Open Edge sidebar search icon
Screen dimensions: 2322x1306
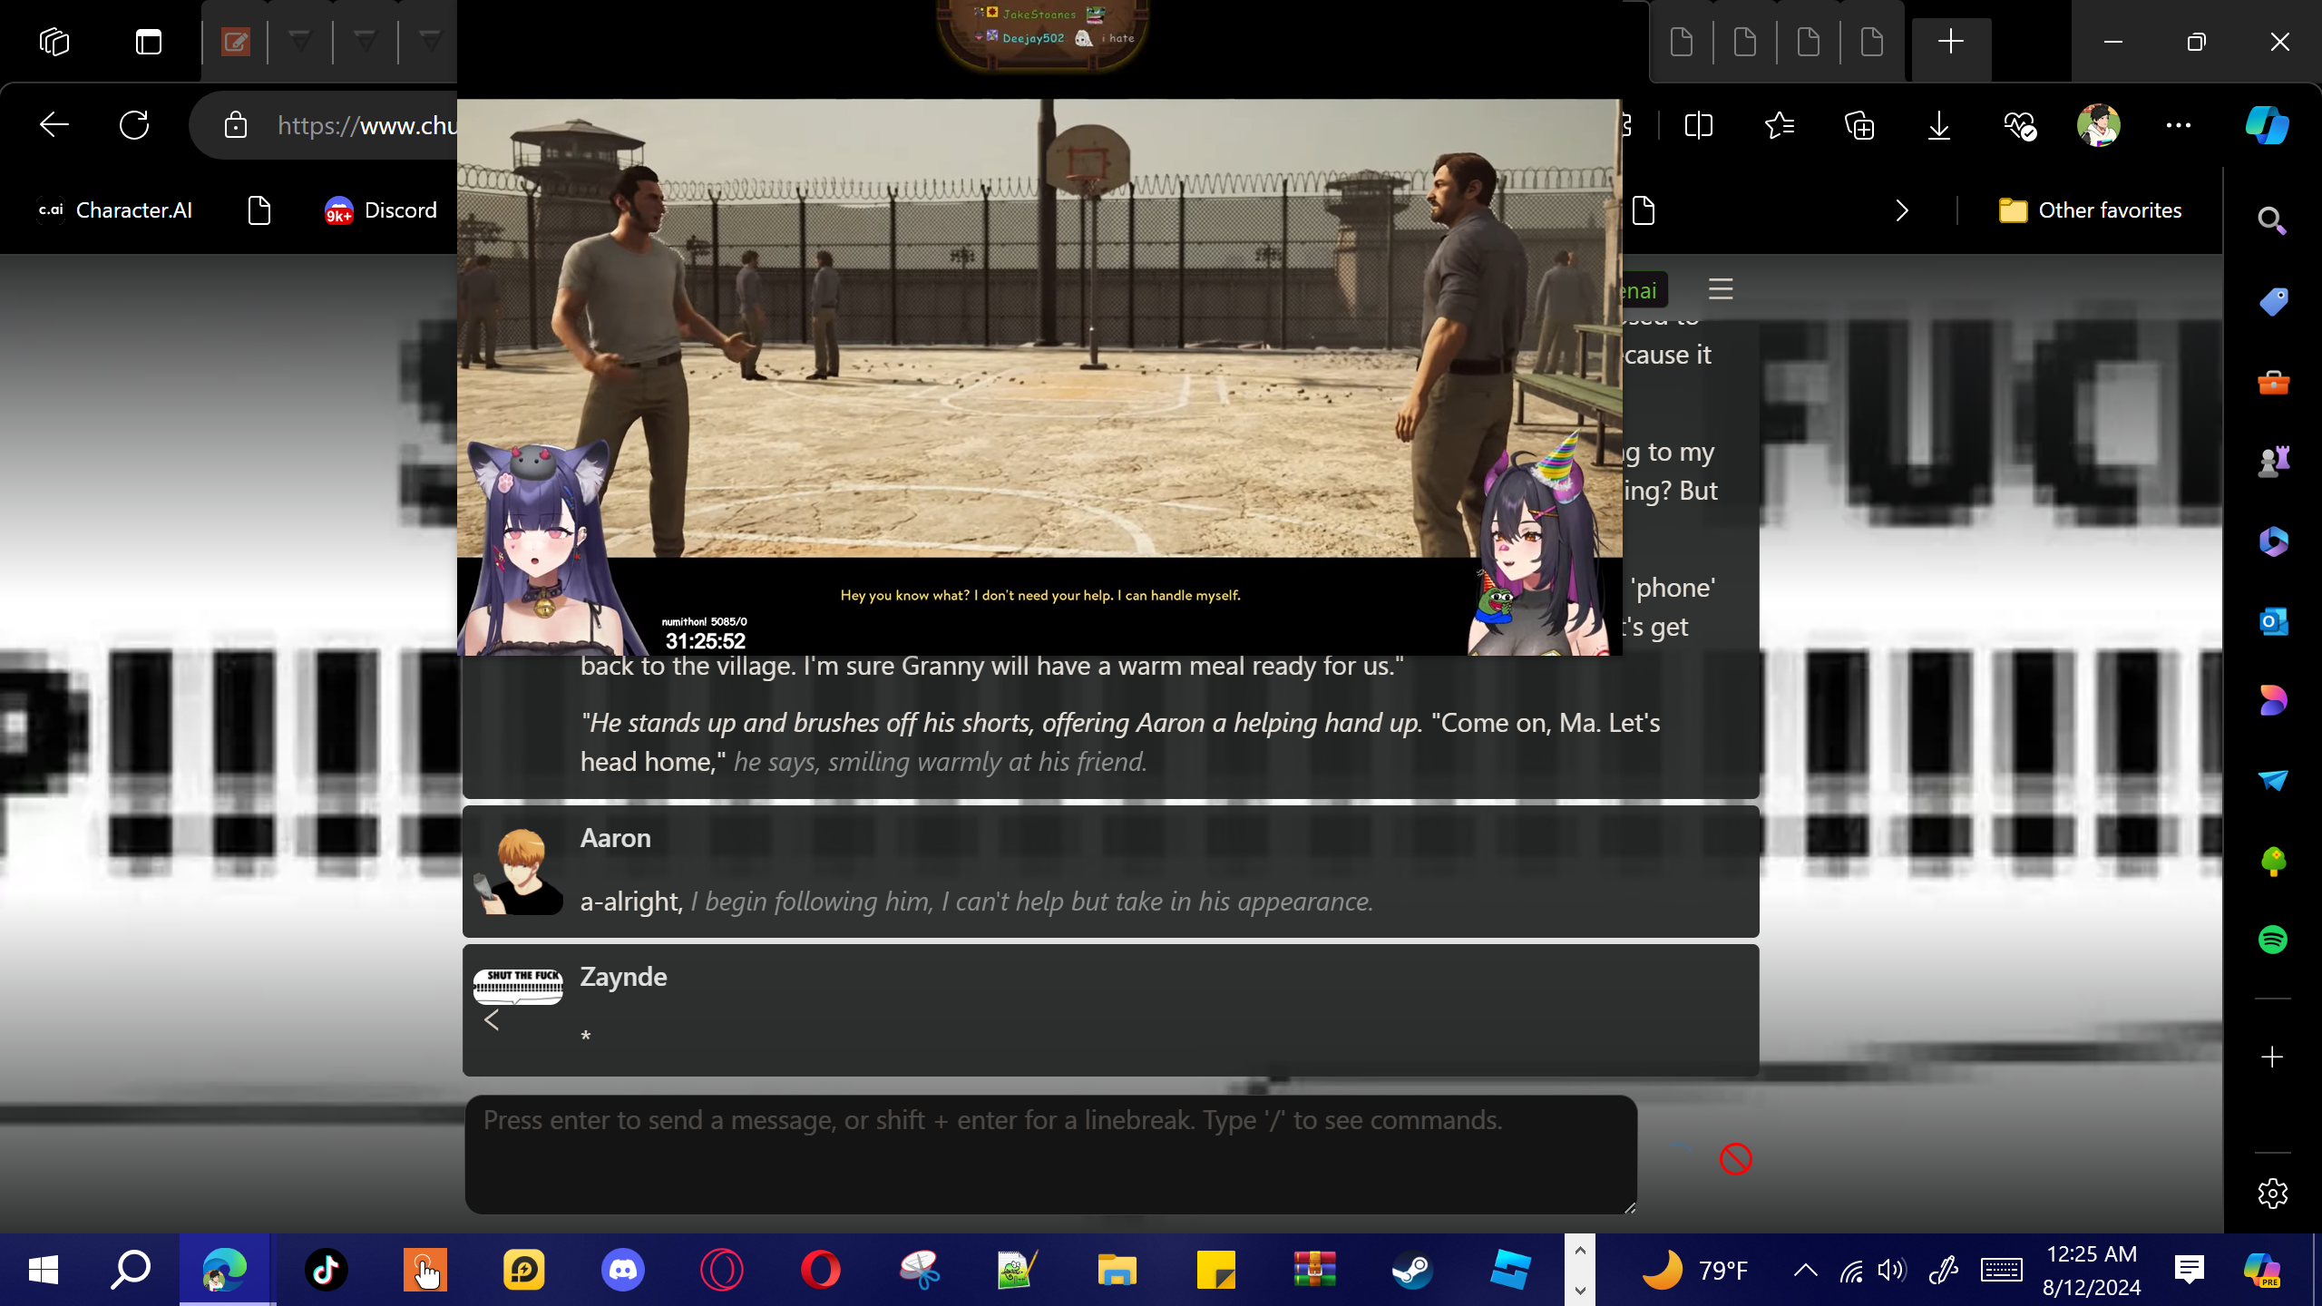[x=2272, y=220]
